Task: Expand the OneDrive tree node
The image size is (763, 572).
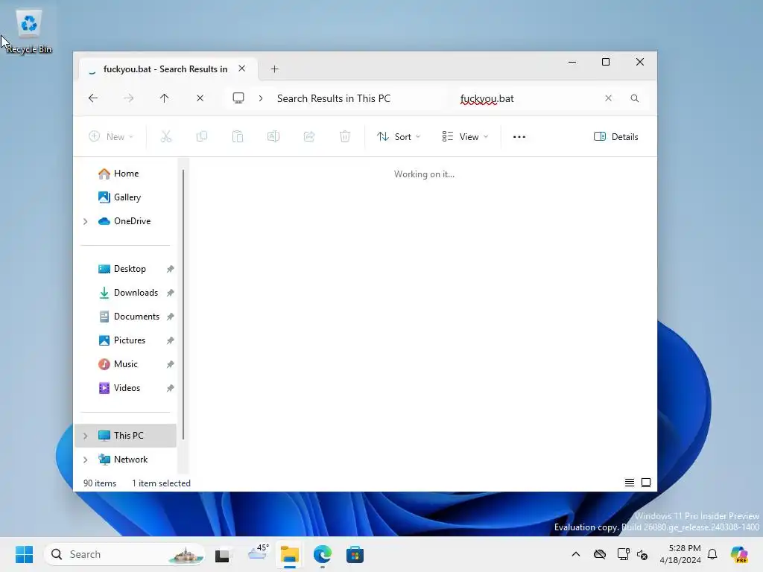Action: click(86, 221)
